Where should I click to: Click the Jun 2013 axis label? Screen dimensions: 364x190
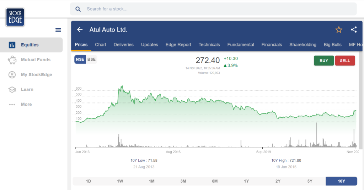(x=82, y=152)
